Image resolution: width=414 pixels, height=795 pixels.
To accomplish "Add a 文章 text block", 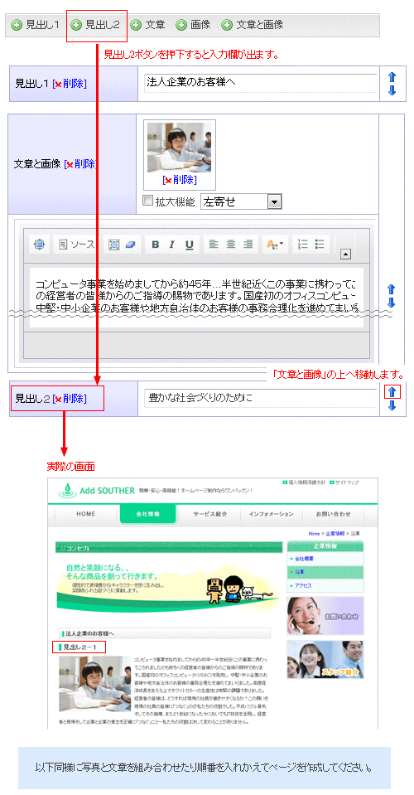I will 147,24.
